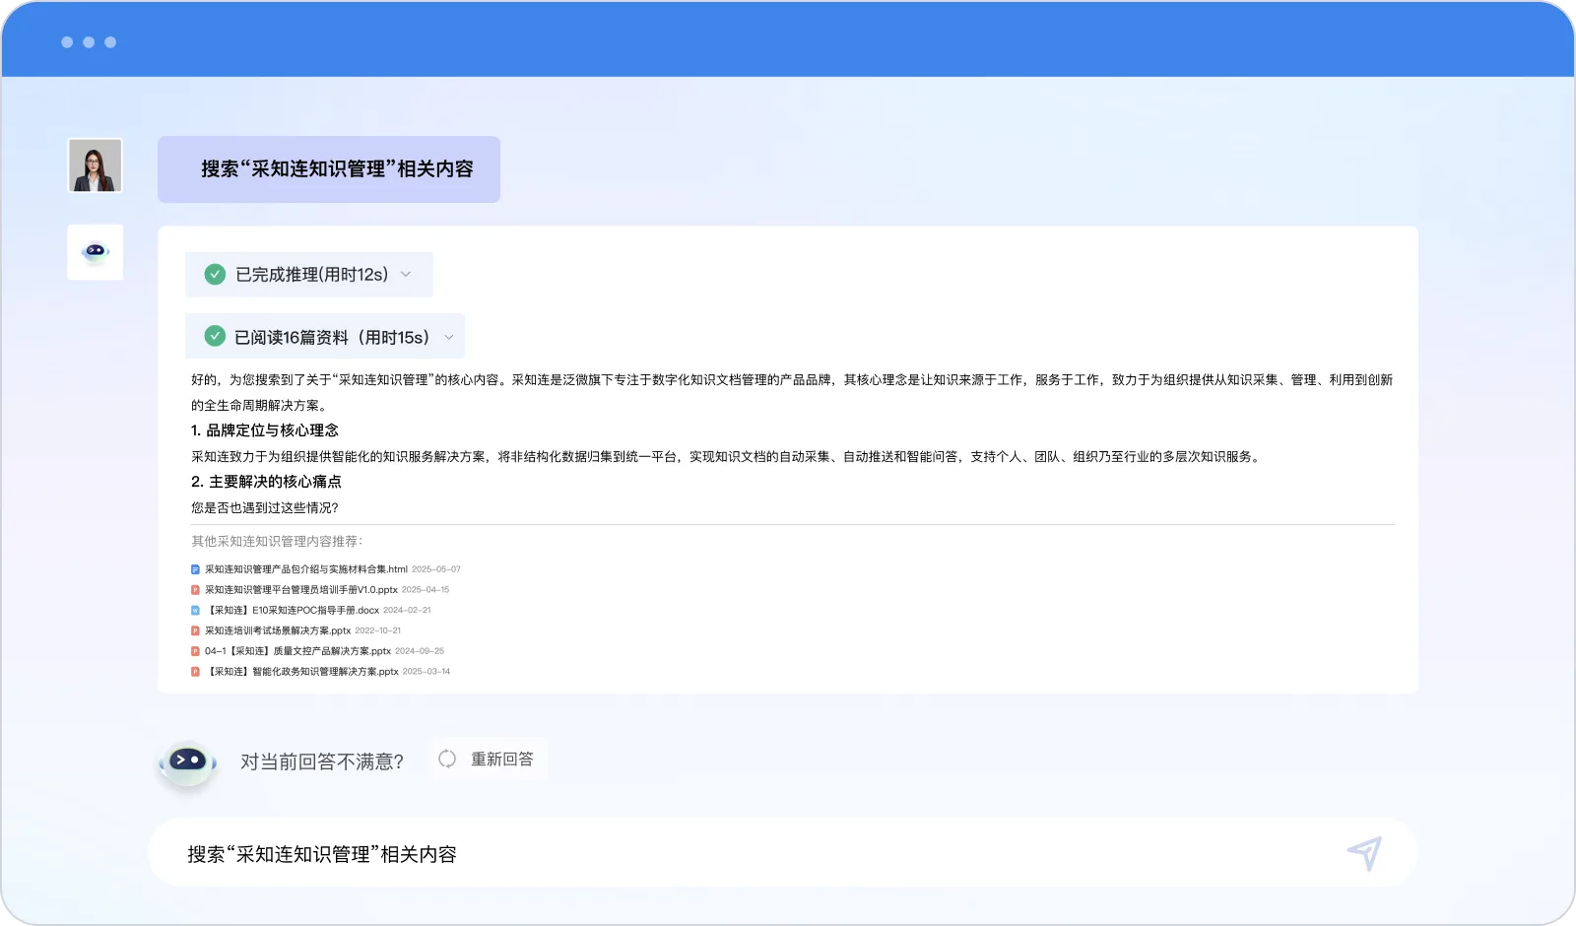Click the refresh icon in 重新回答
Image resolution: width=1576 pixels, height=926 pixels.
pyautogui.click(x=447, y=759)
